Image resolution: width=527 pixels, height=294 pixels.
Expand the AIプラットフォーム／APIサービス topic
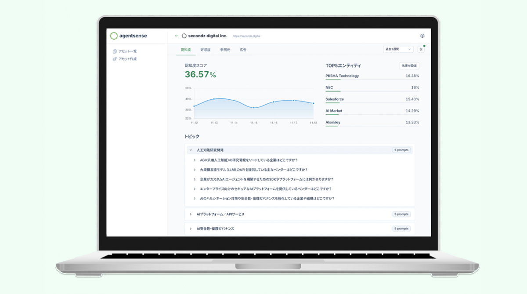click(191, 214)
